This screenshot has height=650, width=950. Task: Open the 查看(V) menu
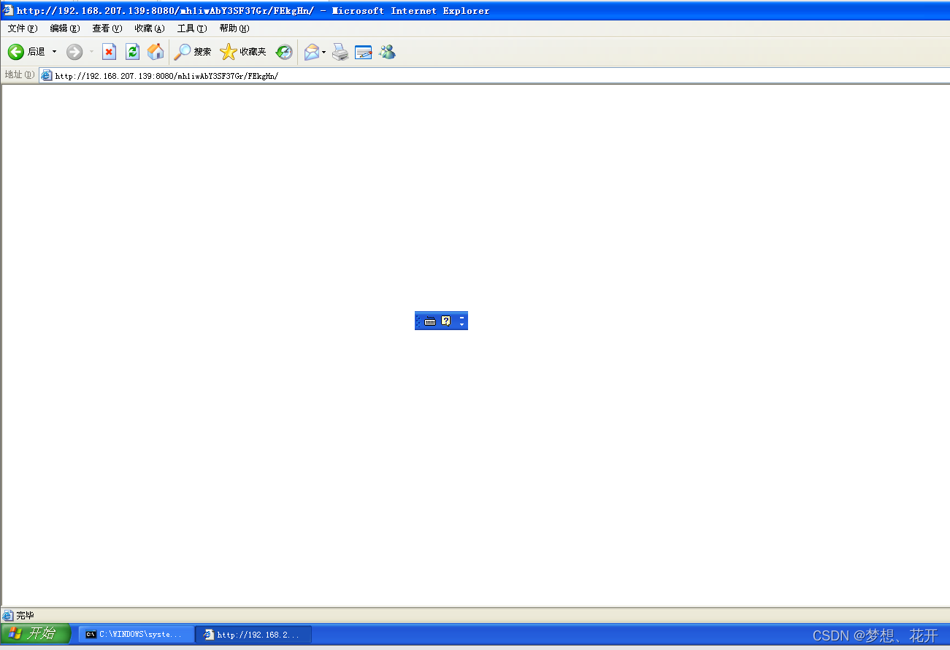(107, 28)
